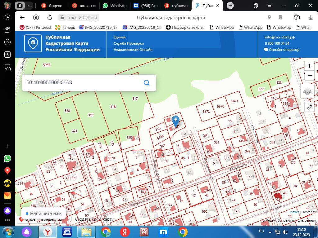
Task: Click the info@пкк-2023.рф email link
Action: click(x=280, y=37)
